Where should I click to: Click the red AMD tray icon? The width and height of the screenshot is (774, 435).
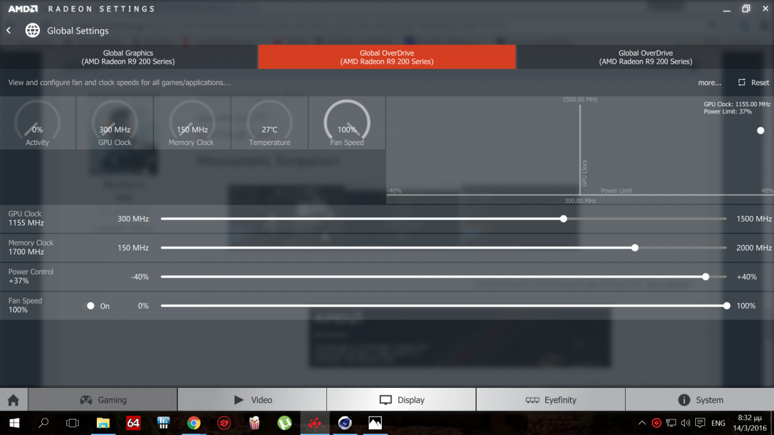657,423
